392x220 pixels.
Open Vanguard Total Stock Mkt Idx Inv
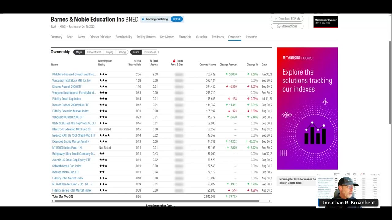coord(71,80)
